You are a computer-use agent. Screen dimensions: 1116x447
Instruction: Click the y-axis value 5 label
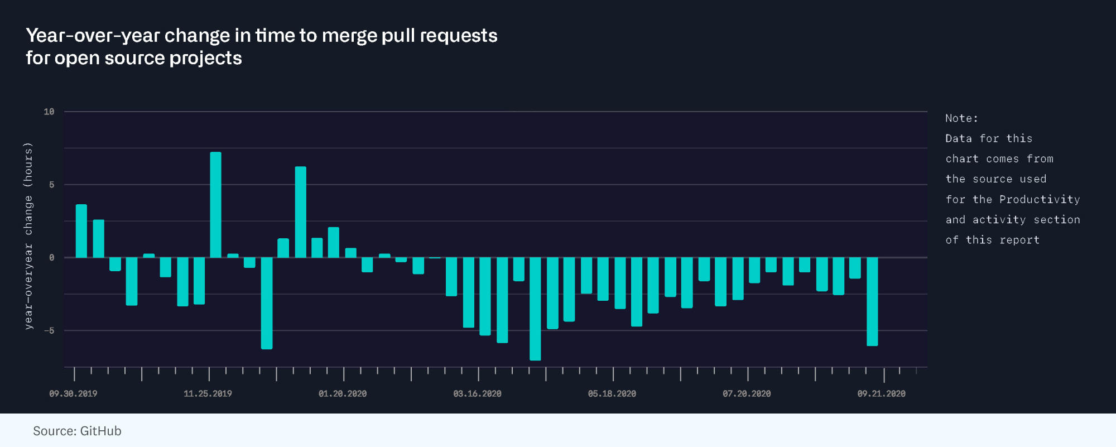point(52,185)
